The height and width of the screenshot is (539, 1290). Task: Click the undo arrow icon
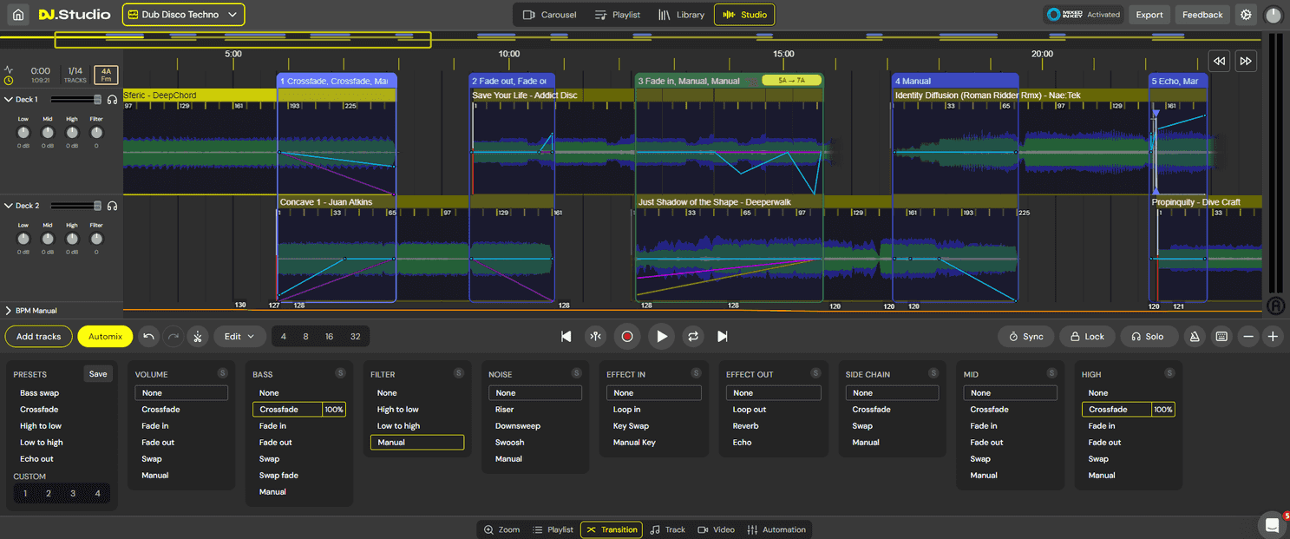pyautogui.click(x=147, y=336)
